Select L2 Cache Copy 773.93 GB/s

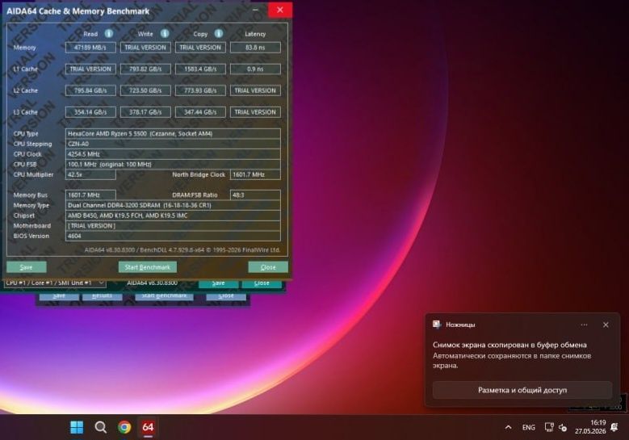click(200, 90)
